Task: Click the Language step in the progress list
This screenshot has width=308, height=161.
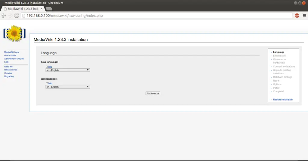Action: coord(279,52)
